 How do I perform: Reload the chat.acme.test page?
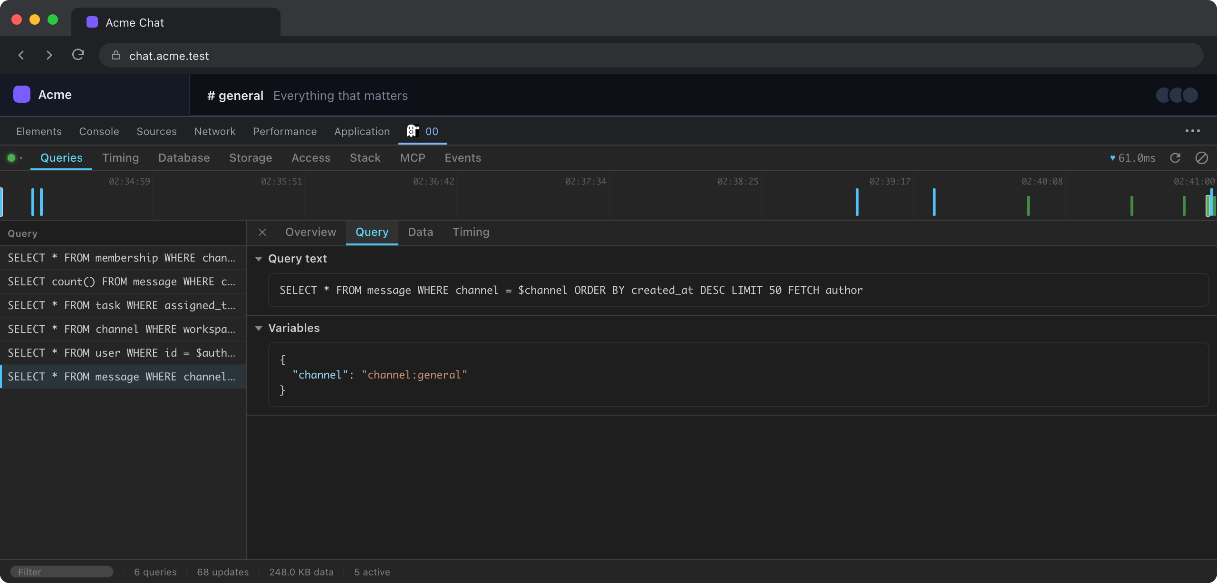tap(78, 55)
